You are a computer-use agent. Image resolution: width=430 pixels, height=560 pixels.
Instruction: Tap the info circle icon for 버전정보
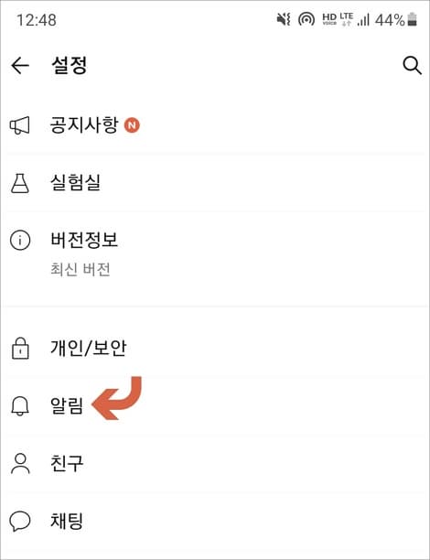pyautogui.click(x=20, y=241)
